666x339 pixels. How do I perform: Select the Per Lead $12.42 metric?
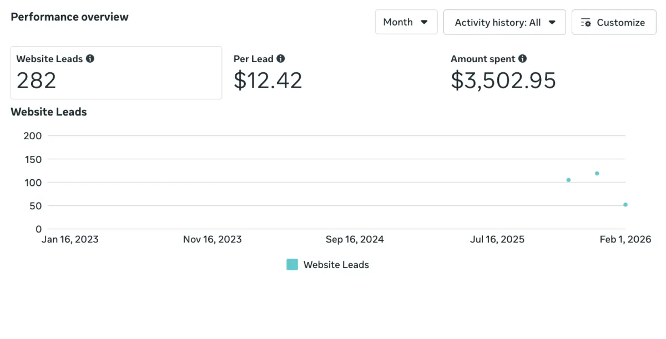click(268, 73)
